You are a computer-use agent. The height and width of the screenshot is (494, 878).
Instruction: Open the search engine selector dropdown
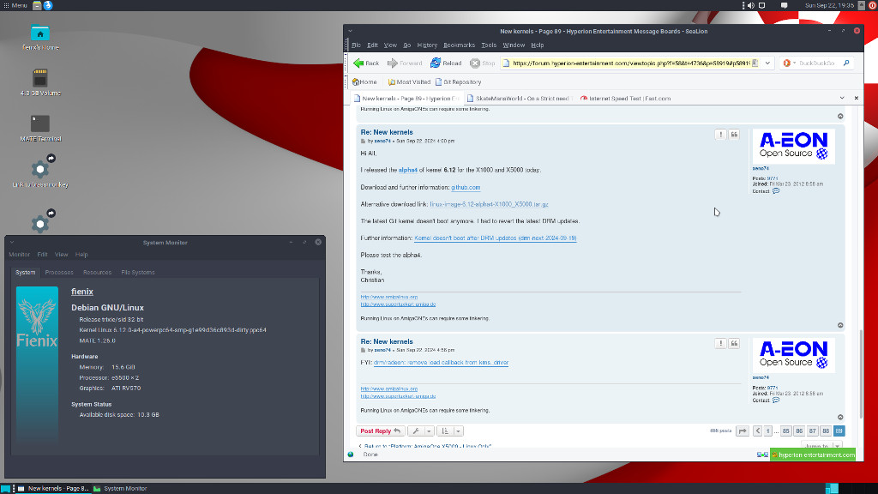pos(789,63)
